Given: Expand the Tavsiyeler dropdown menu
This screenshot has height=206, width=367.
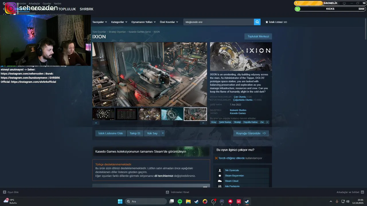Looking at the screenshot, I should (99, 22).
